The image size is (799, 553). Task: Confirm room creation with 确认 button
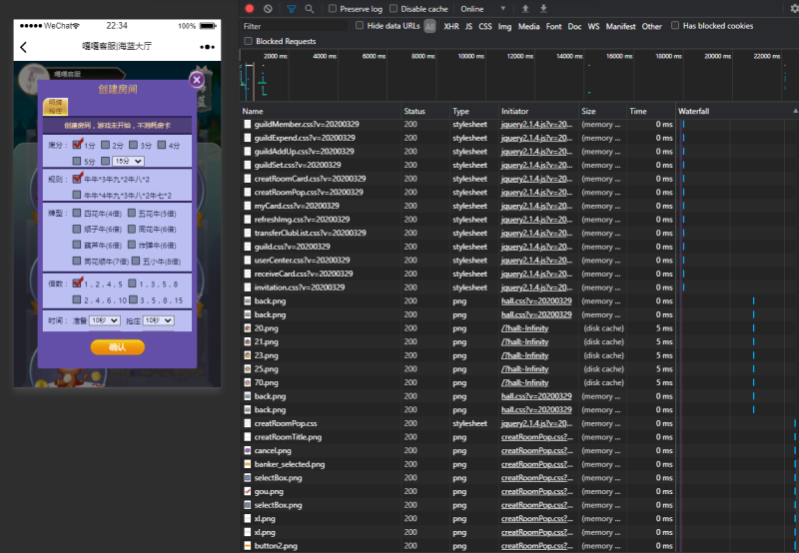[x=117, y=347]
